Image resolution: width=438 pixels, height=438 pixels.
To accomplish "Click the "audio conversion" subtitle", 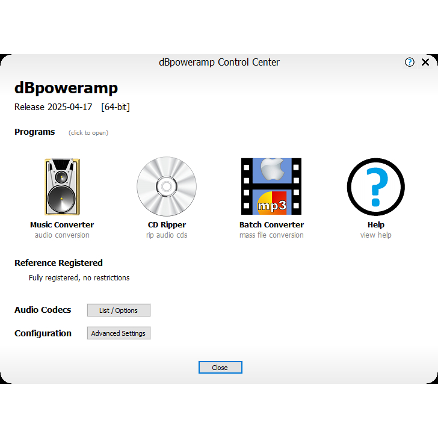I will (x=62, y=235).
